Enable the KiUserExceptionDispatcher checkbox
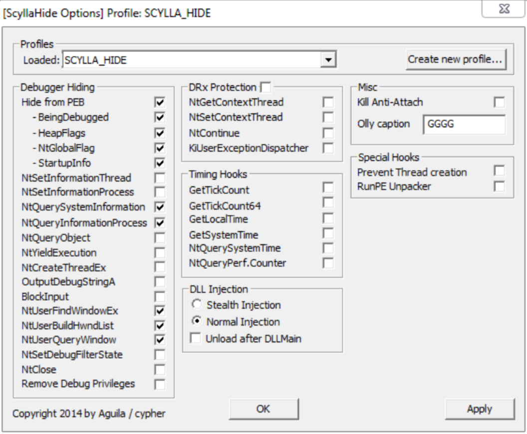527x434 pixels. coord(328,148)
